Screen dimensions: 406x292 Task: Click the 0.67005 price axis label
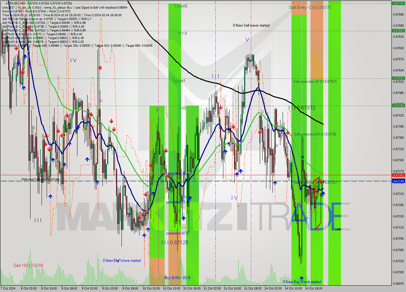coord(398,272)
